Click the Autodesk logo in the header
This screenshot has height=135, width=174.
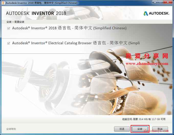coord(156,13)
